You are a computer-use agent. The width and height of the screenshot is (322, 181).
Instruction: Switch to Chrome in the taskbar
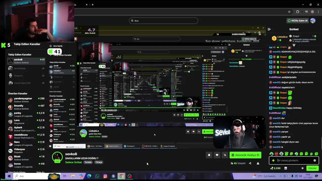pos(121,176)
